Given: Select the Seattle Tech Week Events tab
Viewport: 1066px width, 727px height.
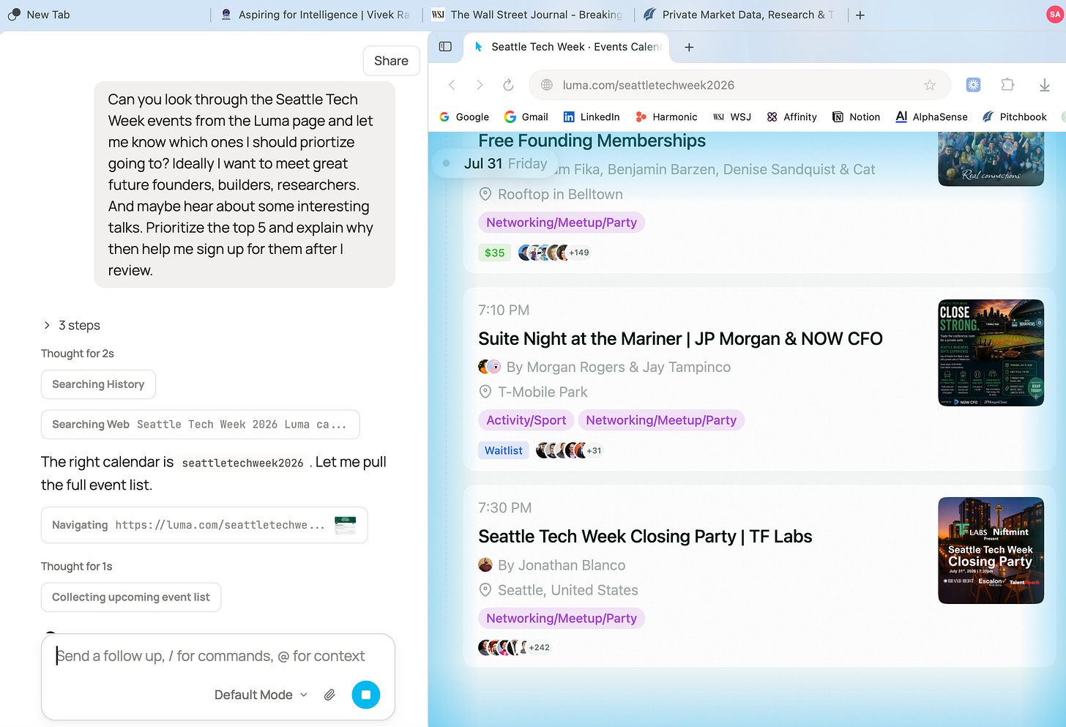Looking at the screenshot, I should tap(567, 47).
